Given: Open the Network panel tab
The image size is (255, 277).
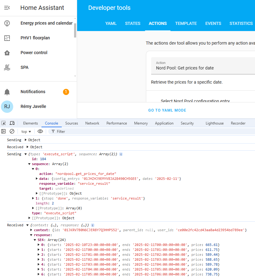Looking at the screenshot, I should [92, 123].
